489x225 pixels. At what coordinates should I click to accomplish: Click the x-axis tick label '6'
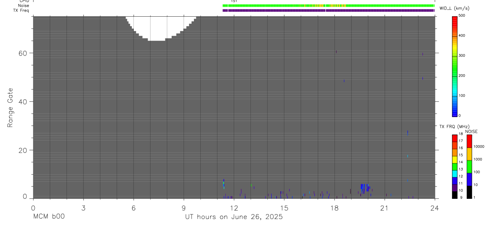click(x=133, y=208)
